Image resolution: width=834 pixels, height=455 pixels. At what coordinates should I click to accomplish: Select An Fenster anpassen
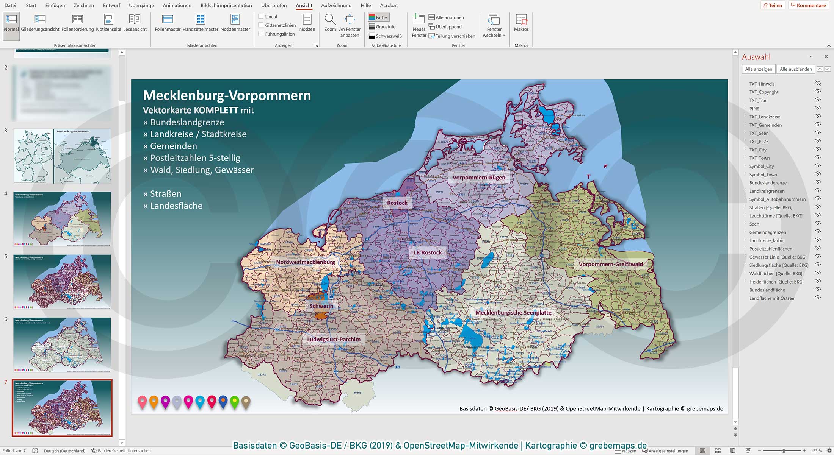tap(350, 26)
